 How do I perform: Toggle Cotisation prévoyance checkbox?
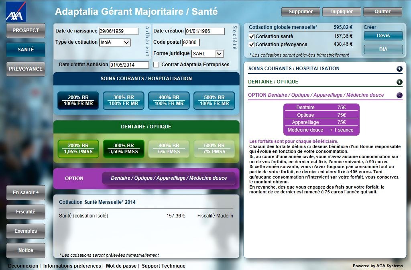(x=252, y=45)
